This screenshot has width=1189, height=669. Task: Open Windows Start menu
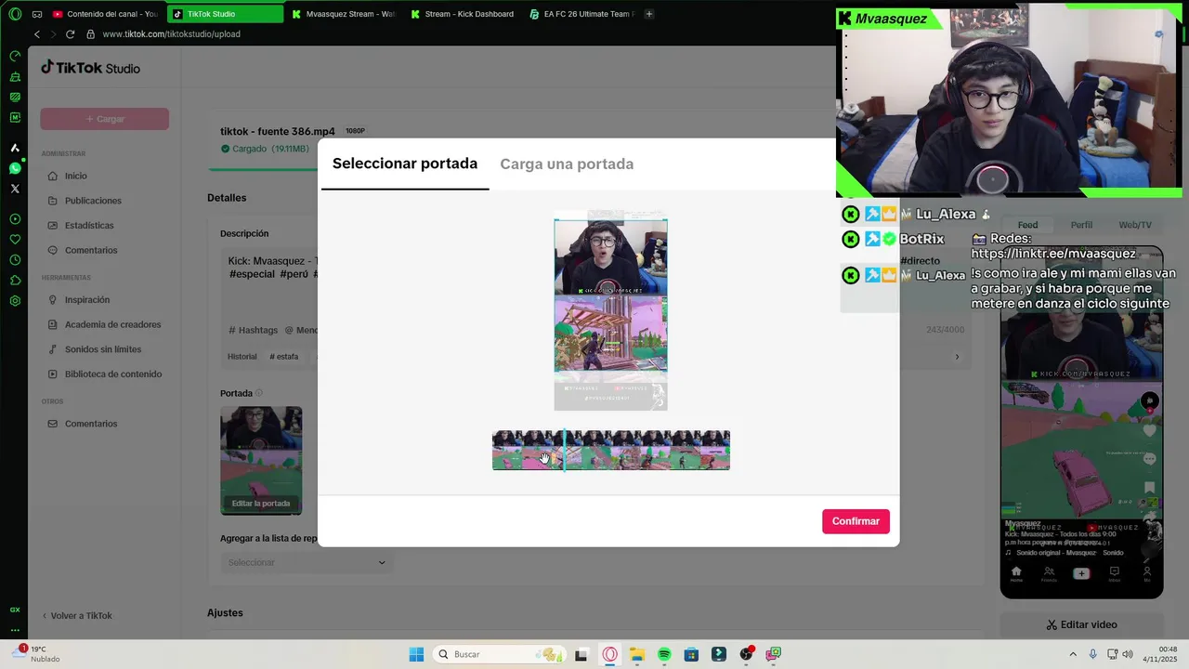[416, 654]
